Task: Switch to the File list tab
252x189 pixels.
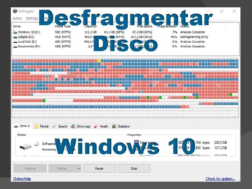Action: (x=42, y=126)
